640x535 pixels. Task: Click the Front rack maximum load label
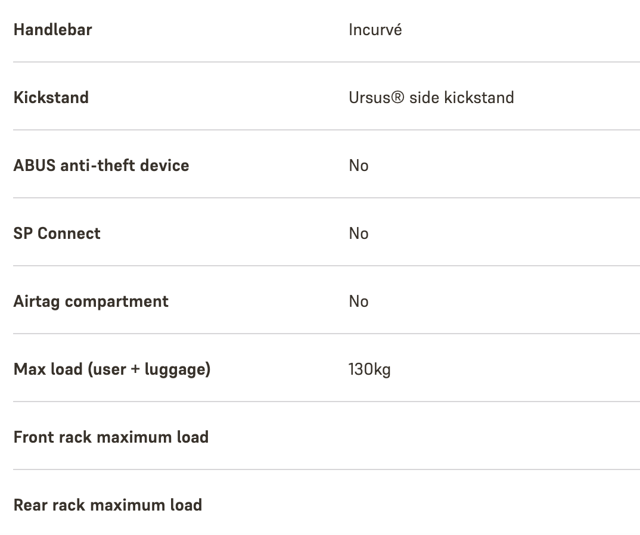[x=111, y=437]
